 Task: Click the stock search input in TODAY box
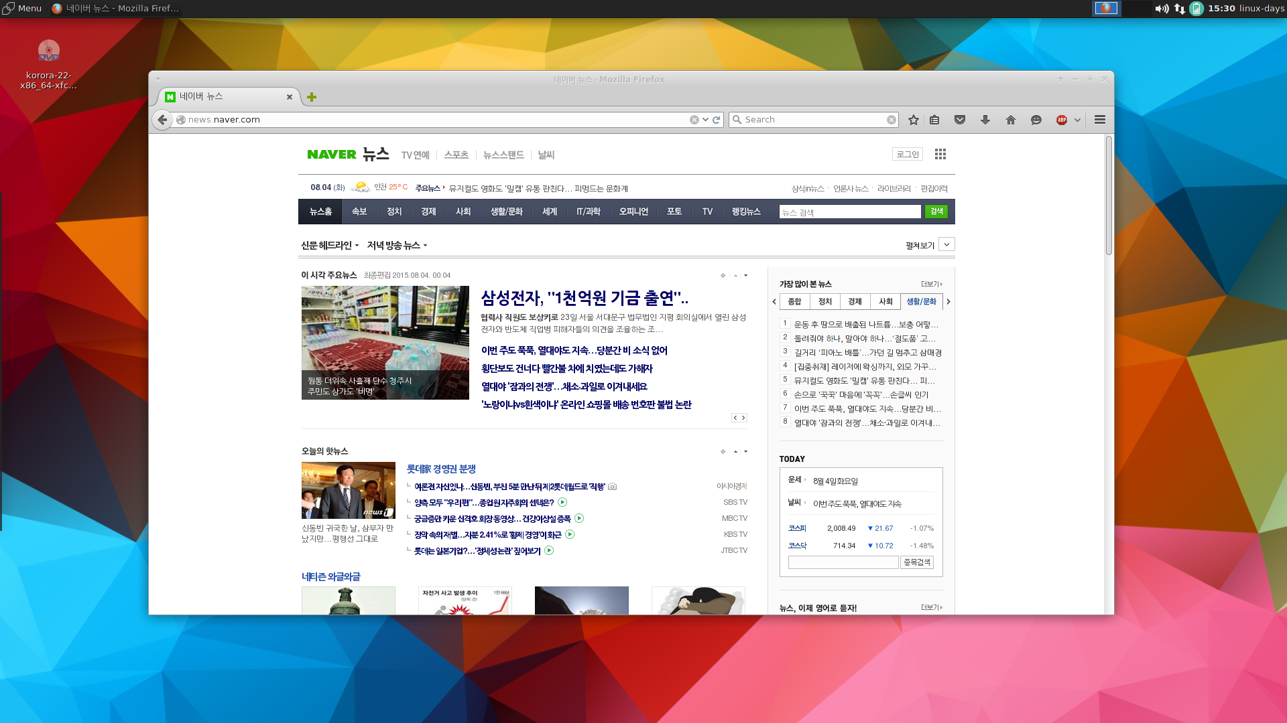pyautogui.click(x=843, y=562)
